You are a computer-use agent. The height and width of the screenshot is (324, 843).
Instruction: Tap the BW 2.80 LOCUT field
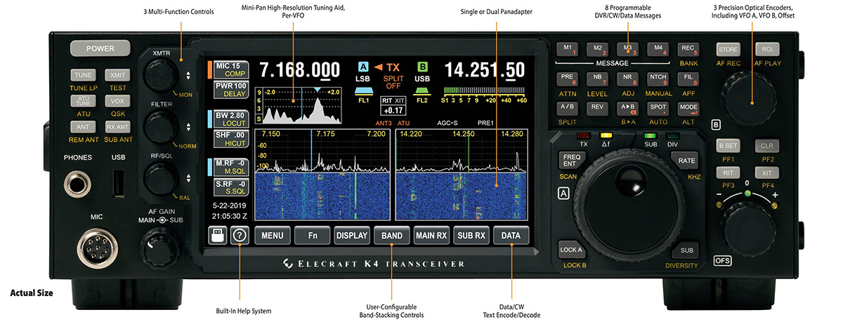click(230, 119)
